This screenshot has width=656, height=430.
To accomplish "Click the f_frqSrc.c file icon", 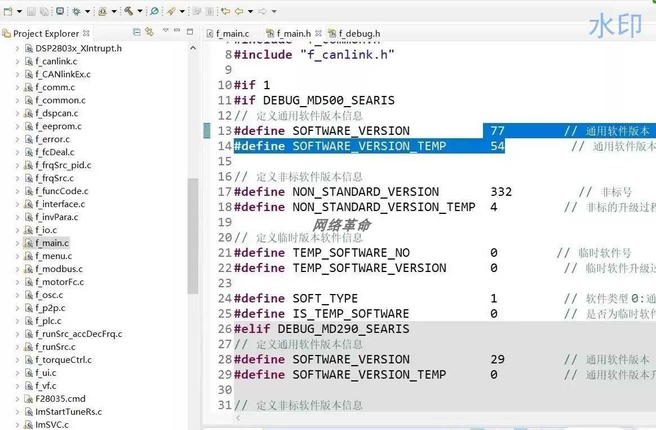I will click(x=28, y=178).
